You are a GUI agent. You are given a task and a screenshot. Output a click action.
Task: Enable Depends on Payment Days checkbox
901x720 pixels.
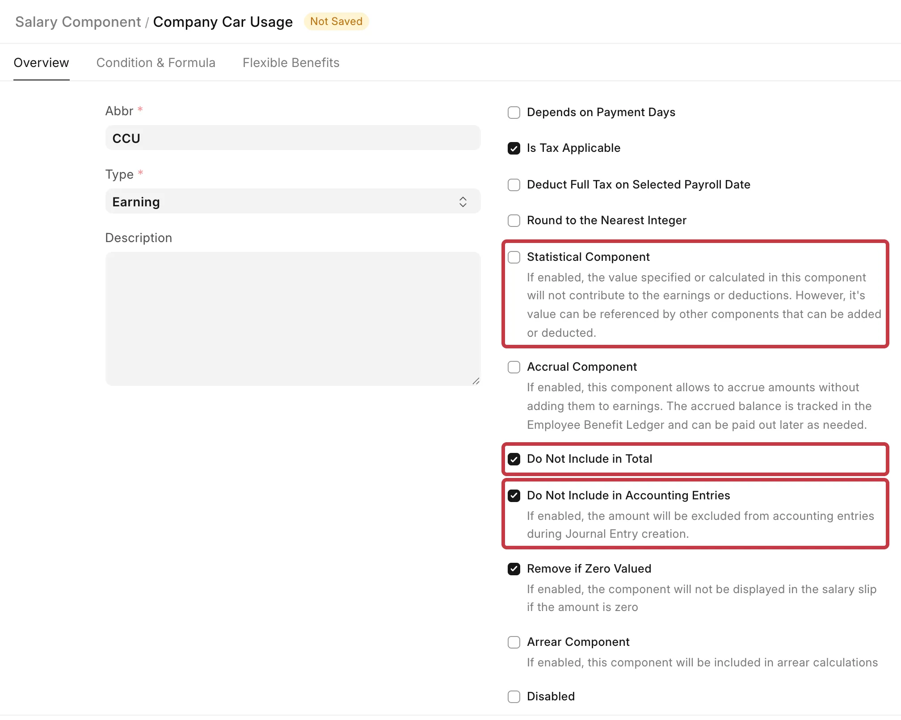point(514,113)
